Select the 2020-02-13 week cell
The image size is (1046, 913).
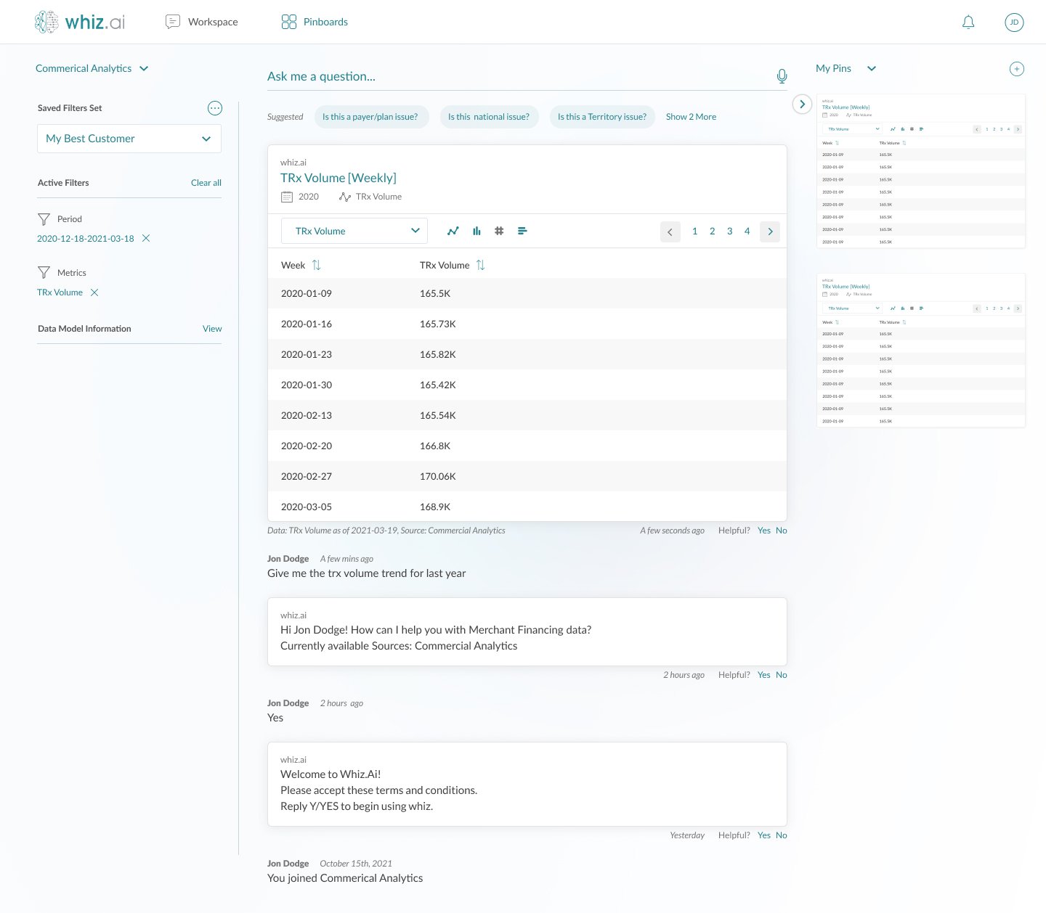(x=307, y=416)
